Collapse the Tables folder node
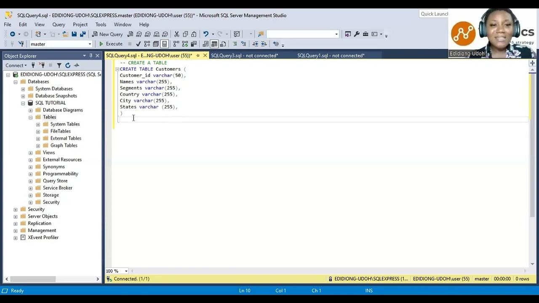 pyautogui.click(x=31, y=117)
